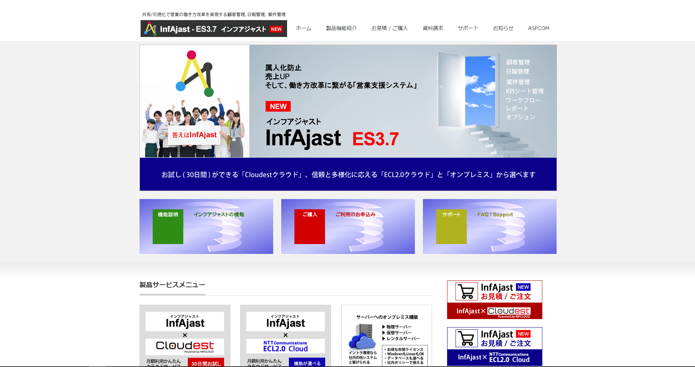Click the red NEW badge in hero banner

click(278, 106)
